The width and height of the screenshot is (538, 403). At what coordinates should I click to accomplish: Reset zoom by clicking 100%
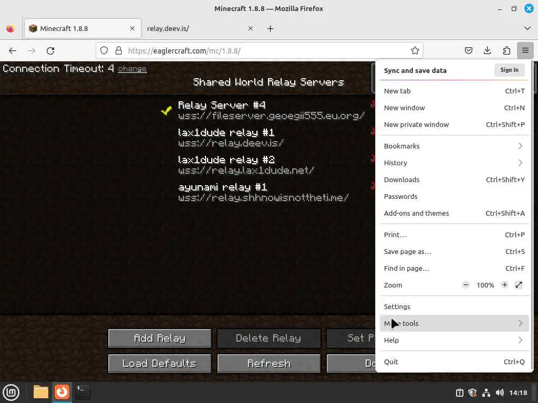485,285
